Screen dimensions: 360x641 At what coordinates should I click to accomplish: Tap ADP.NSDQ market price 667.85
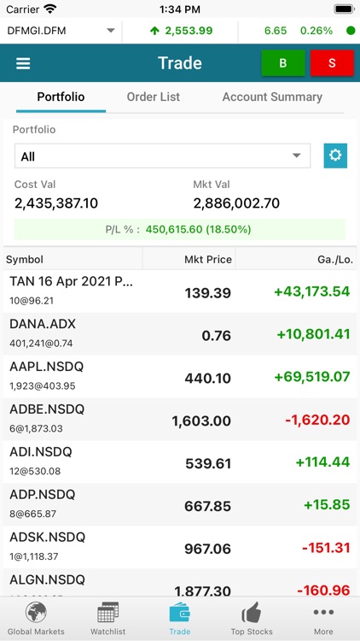(x=208, y=506)
